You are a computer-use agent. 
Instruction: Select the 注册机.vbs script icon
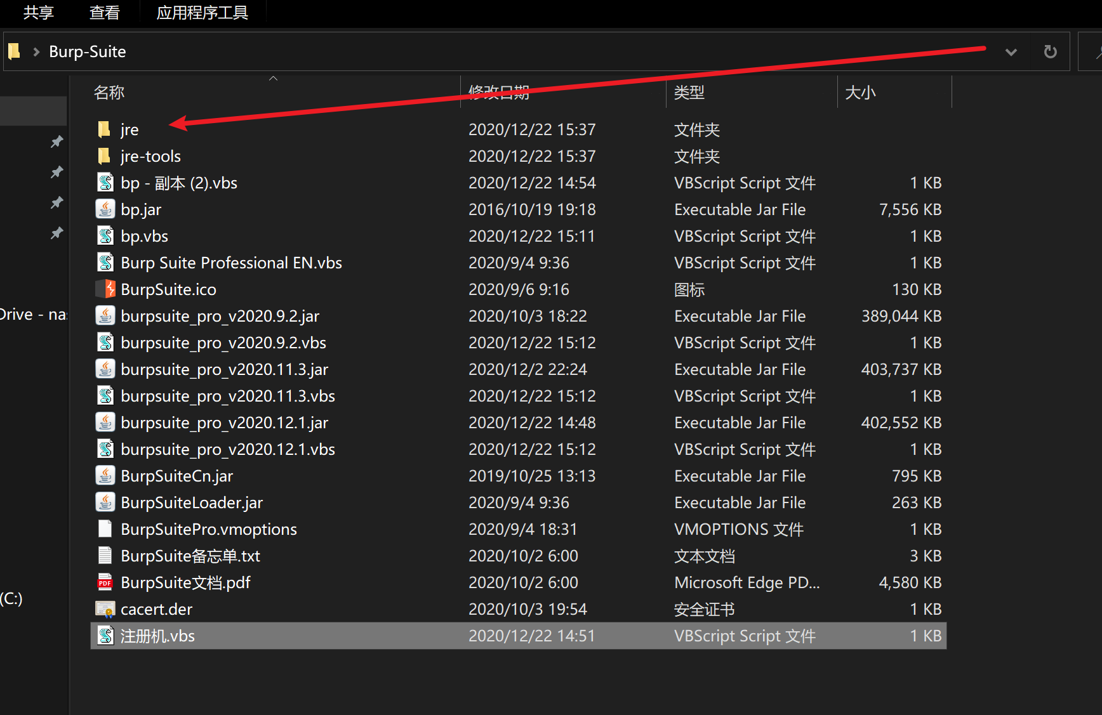(105, 635)
